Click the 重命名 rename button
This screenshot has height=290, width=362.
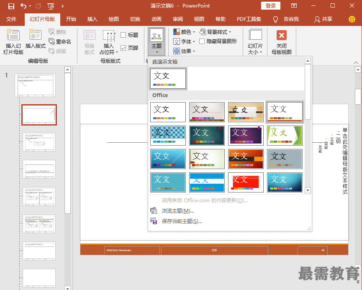60,41
